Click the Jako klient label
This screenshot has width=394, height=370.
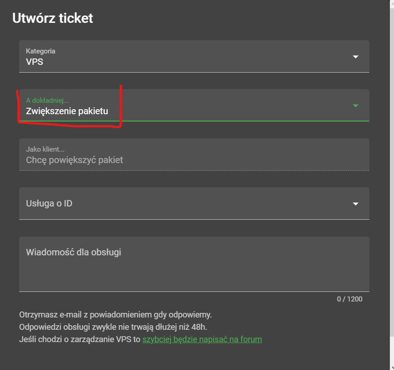pyautogui.click(x=45, y=149)
